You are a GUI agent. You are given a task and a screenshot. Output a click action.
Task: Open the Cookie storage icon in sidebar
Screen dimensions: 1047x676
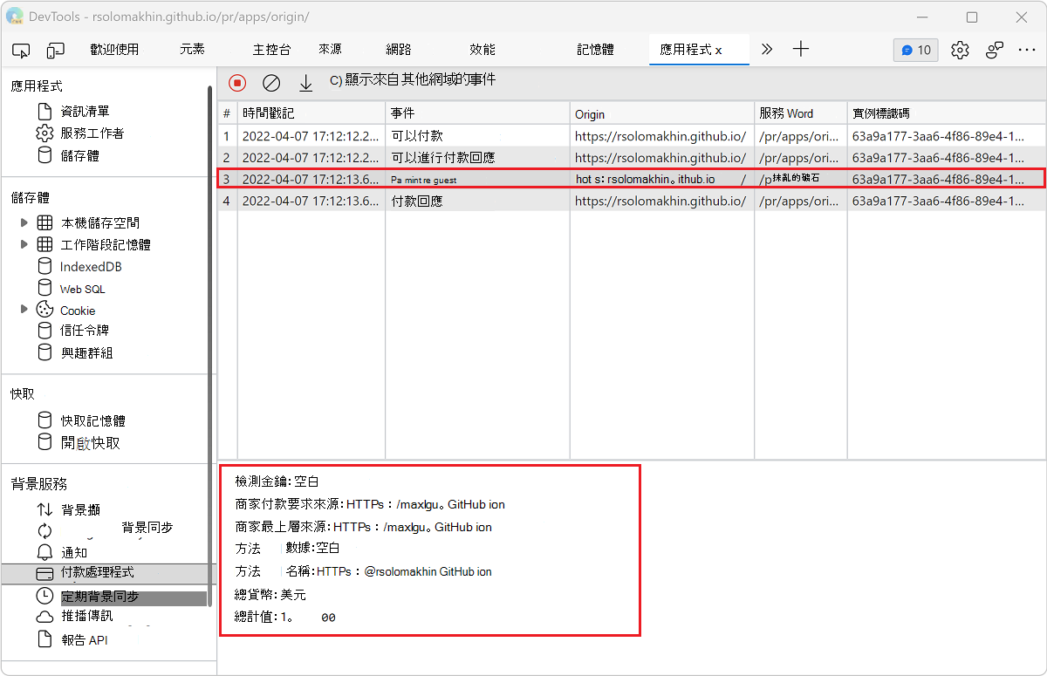pyautogui.click(x=44, y=310)
